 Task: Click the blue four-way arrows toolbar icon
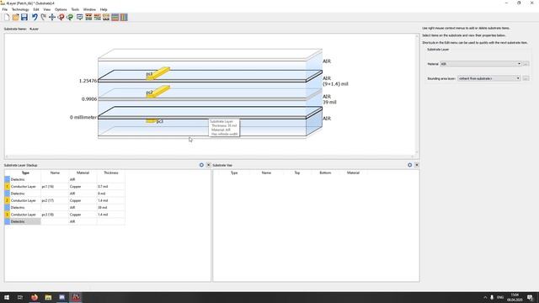(52, 17)
